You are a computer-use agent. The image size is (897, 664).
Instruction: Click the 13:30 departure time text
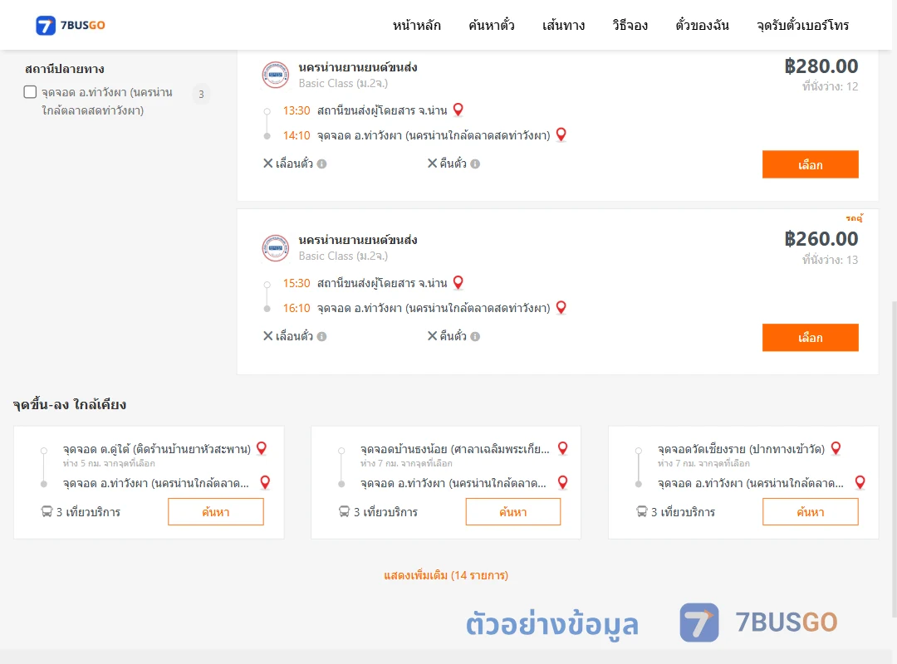[297, 110]
